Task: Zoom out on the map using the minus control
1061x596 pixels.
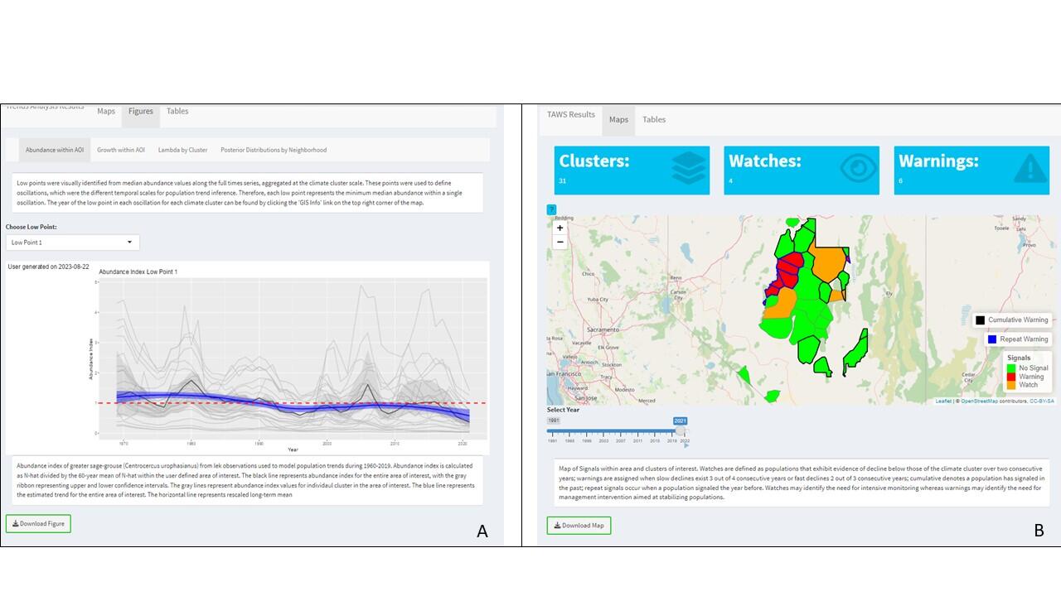Action: click(560, 241)
